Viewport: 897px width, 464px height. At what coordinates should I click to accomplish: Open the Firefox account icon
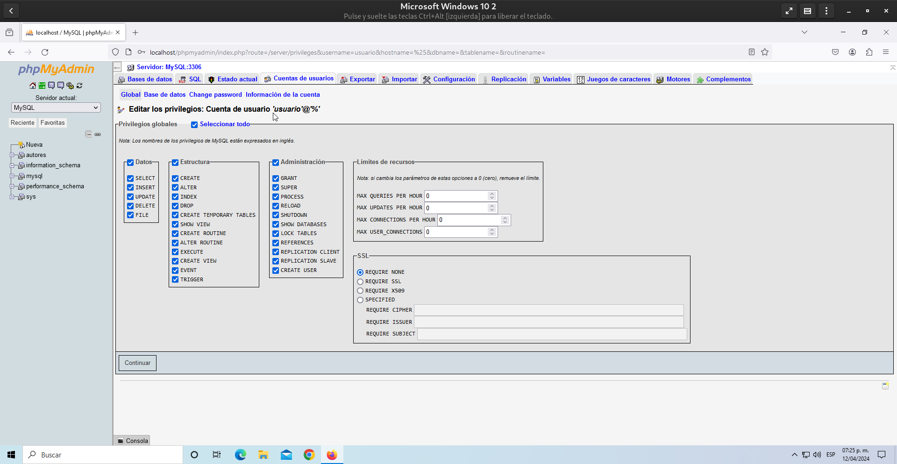[852, 52]
